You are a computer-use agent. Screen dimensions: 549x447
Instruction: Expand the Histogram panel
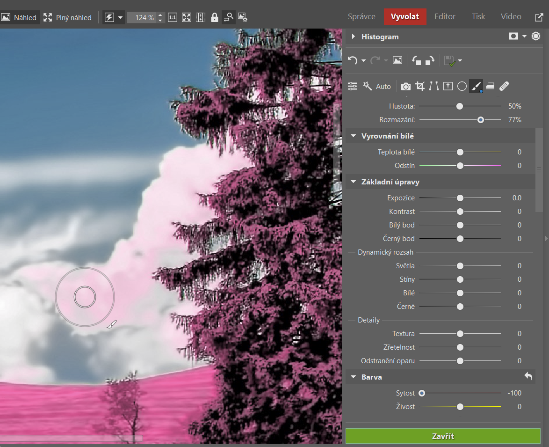pos(354,37)
